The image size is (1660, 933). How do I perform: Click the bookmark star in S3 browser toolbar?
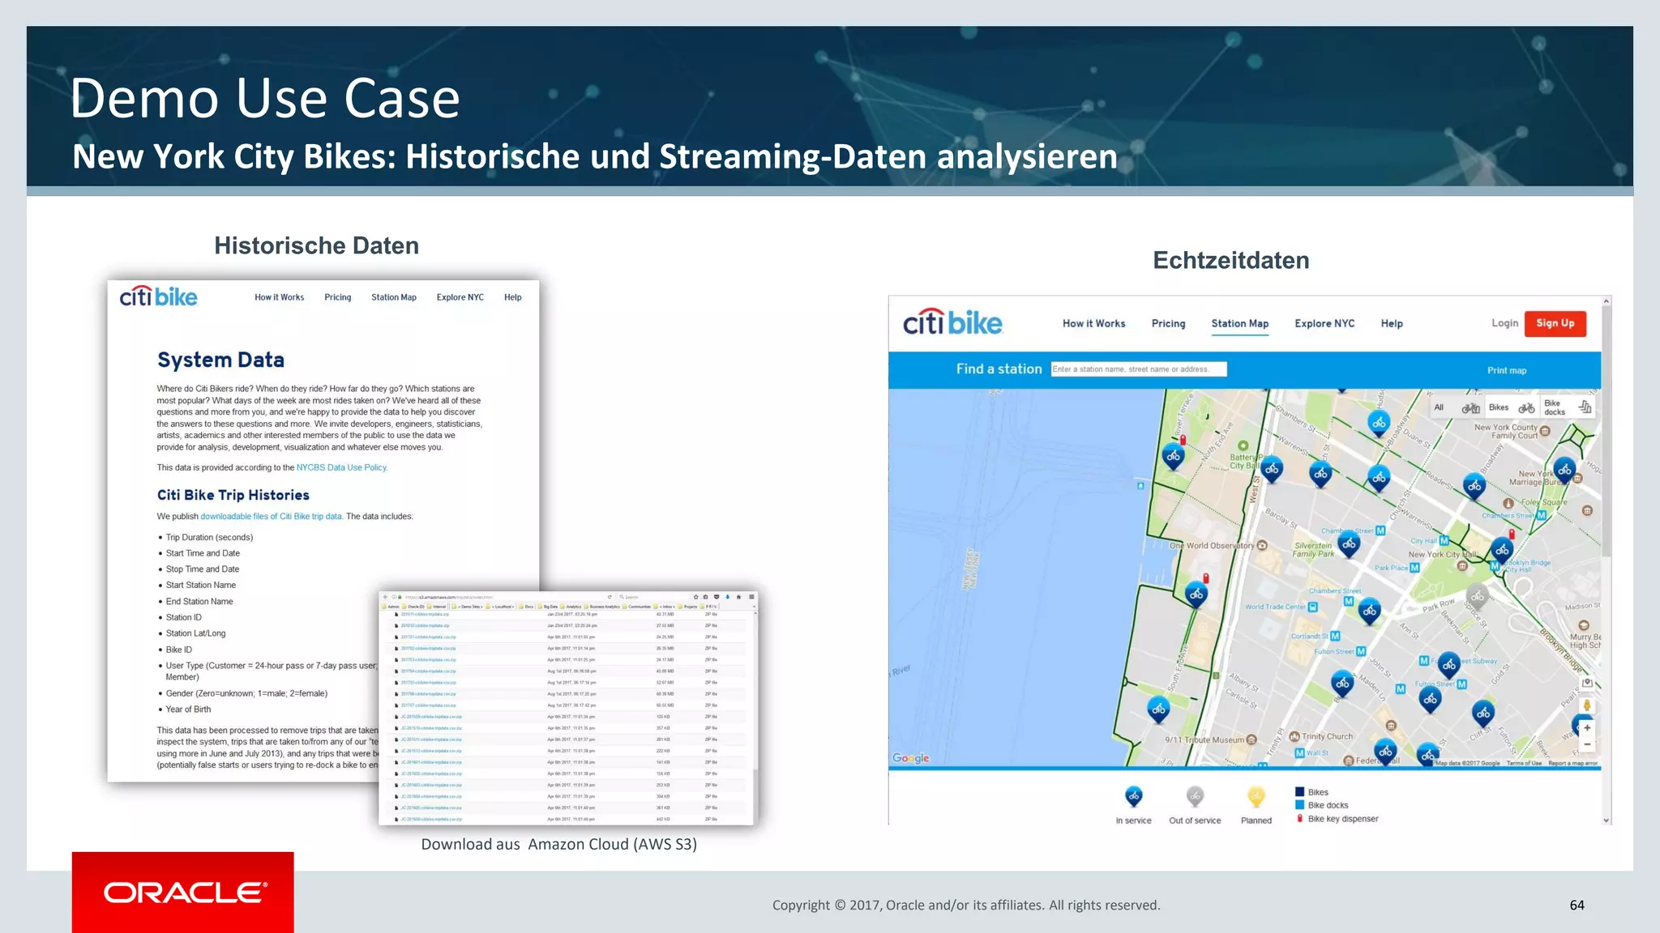695,597
